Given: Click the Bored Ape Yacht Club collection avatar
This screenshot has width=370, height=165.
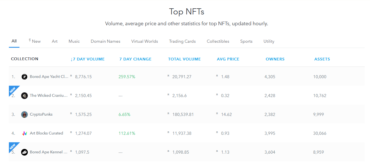Looking at the screenshot, I should pyautogui.click(x=24, y=77).
